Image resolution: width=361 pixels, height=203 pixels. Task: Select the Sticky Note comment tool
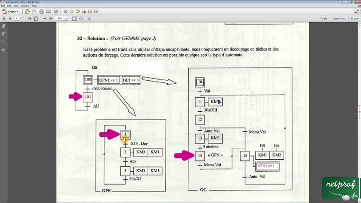(x=71, y=12)
